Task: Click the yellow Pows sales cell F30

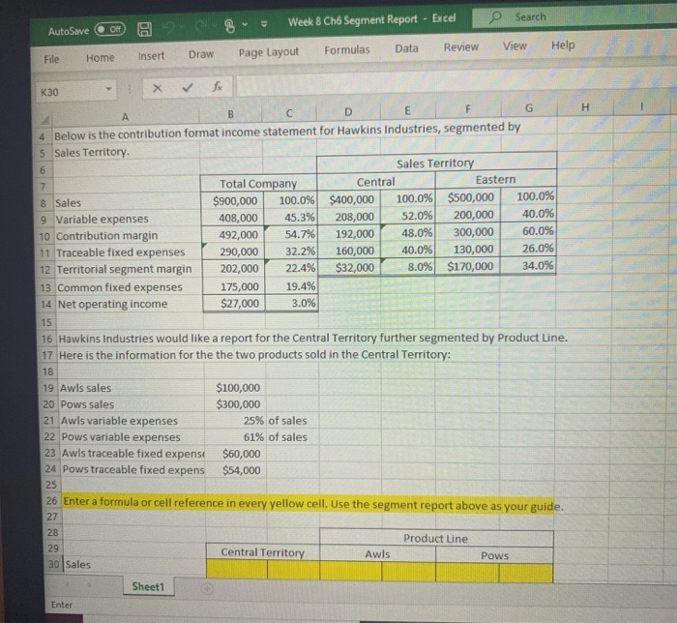Action: pyautogui.click(x=467, y=572)
